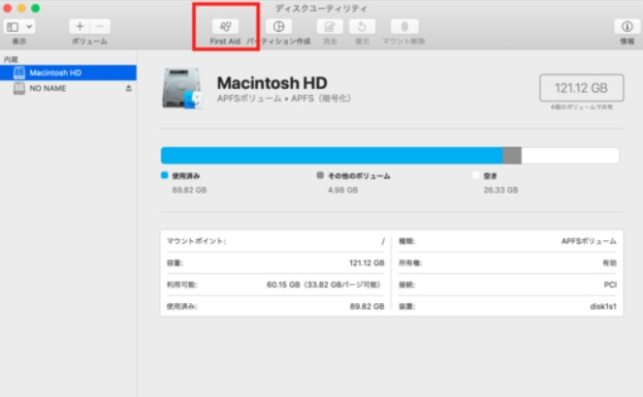Open the partition creation tool

(x=279, y=26)
